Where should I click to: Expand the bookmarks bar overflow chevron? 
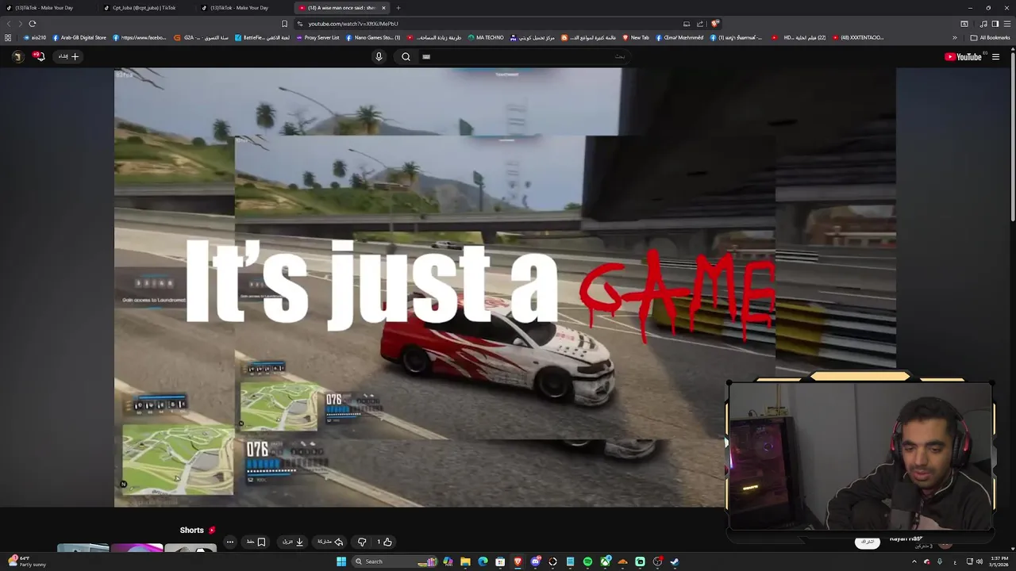tap(955, 37)
